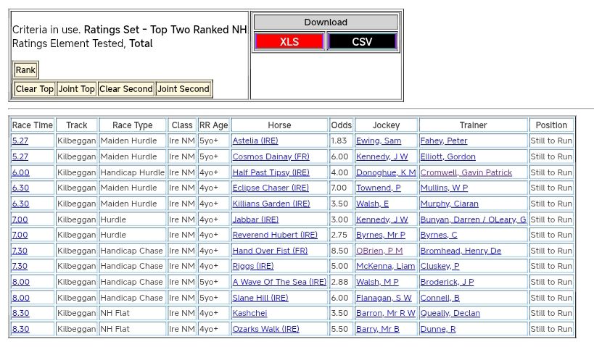Open the Cosmos Dainay (FR) horse link
594x347 pixels.
[271, 156]
